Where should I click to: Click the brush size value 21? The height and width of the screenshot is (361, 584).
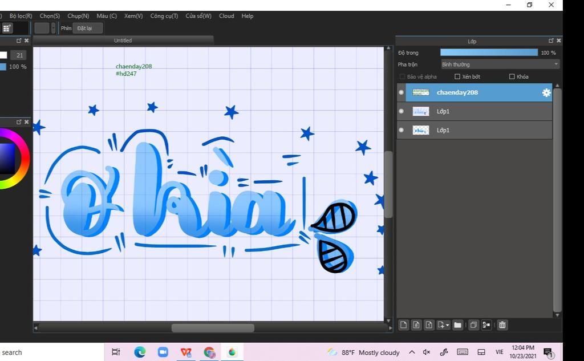[19, 55]
